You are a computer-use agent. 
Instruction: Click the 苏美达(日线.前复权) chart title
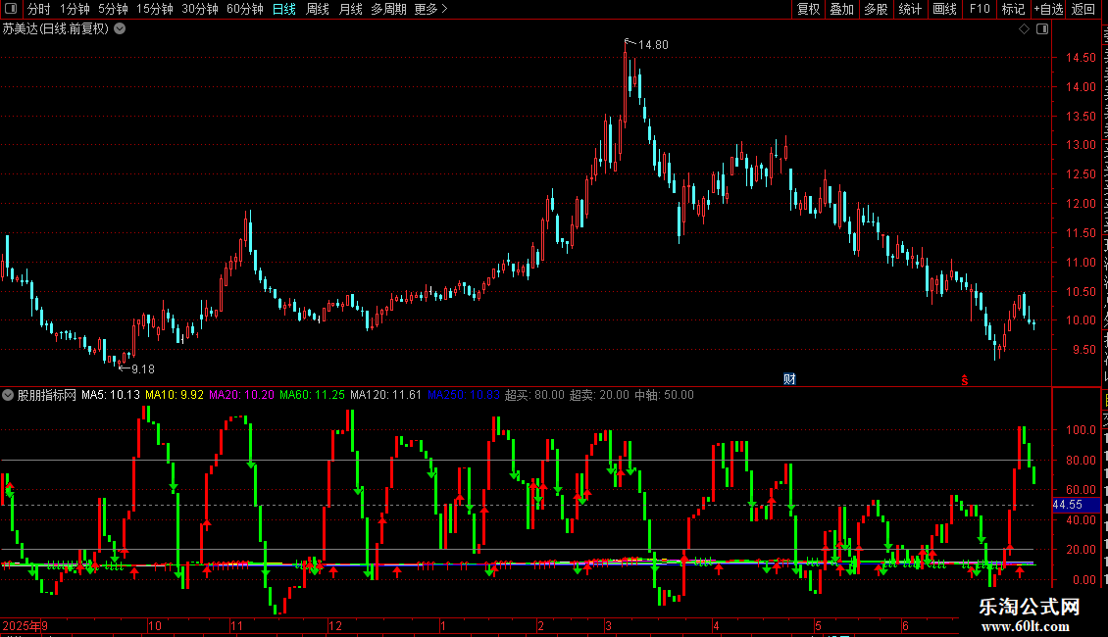[56, 28]
